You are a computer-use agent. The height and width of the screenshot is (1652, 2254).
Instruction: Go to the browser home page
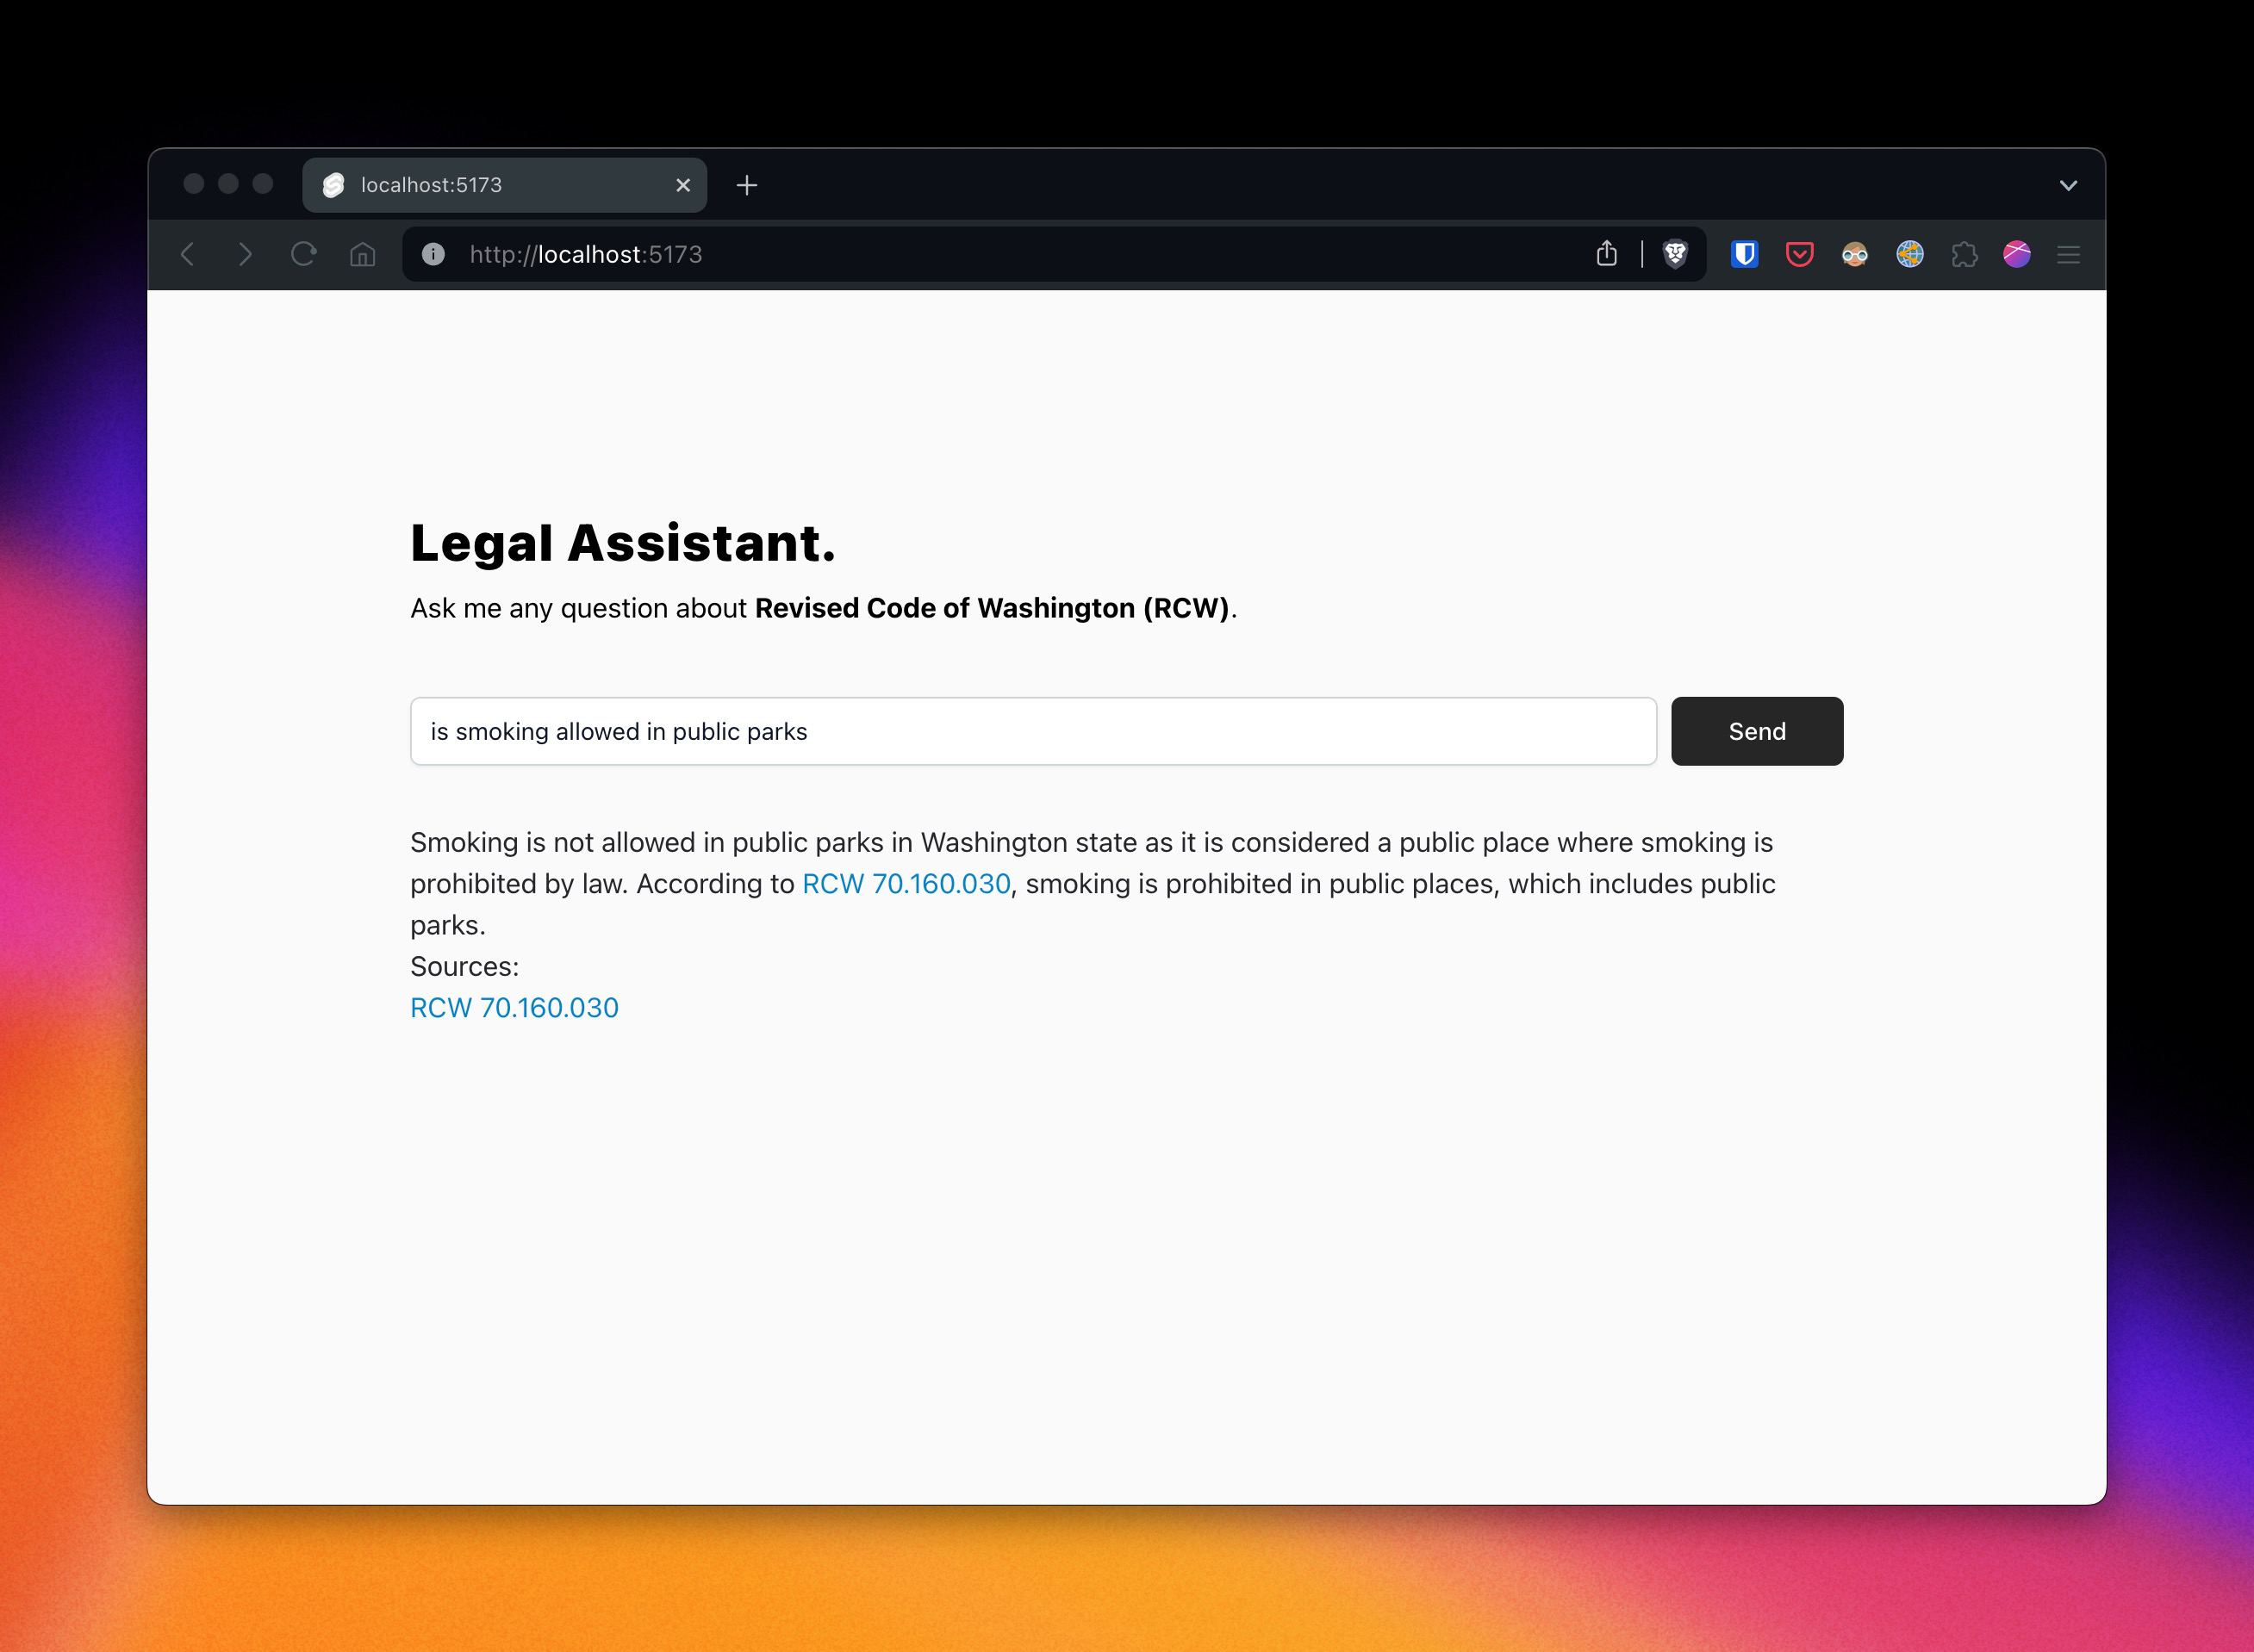pyautogui.click(x=363, y=255)
